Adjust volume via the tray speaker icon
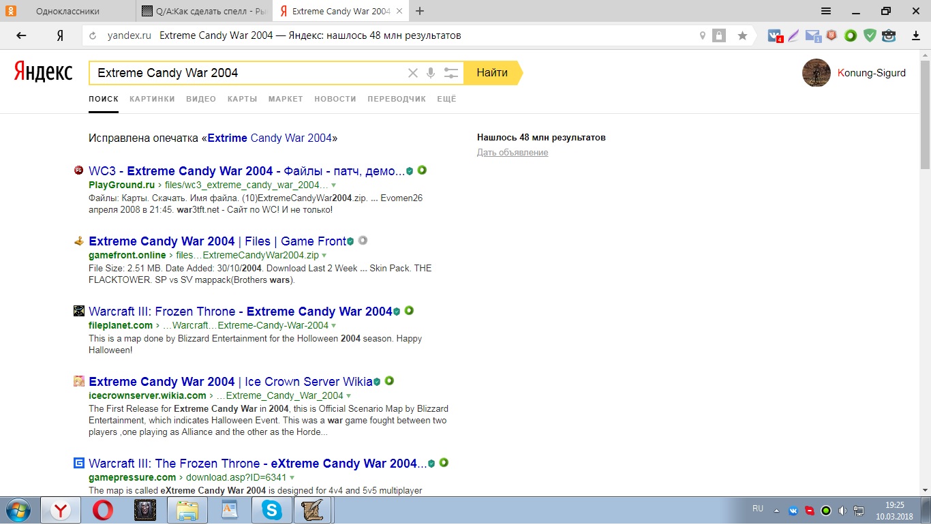The height and width of the screenshot is (527, 931). [x=842, y=511]
